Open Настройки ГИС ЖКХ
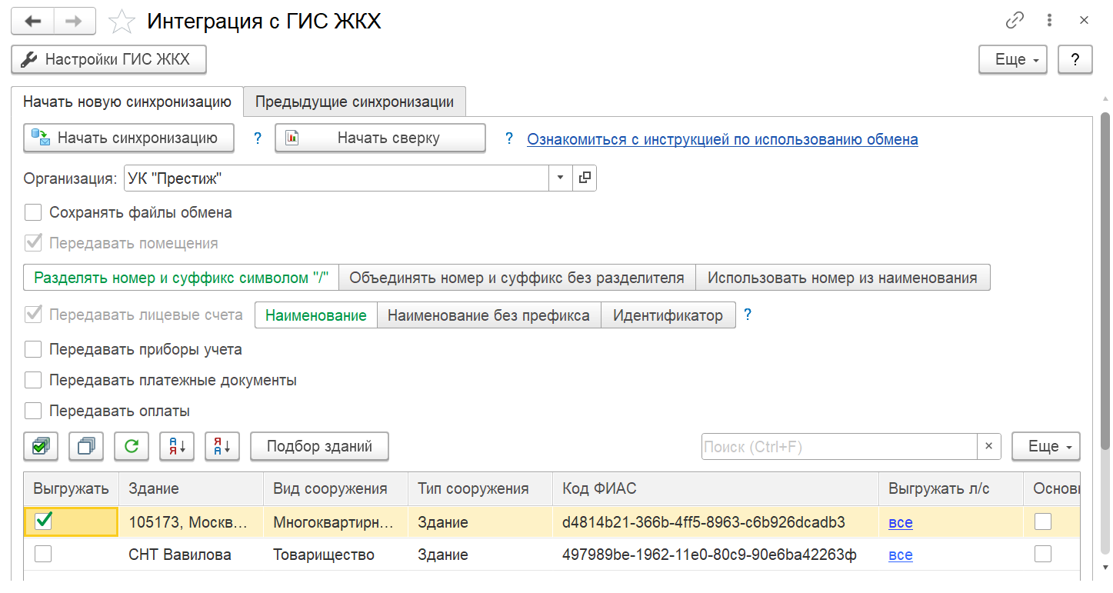The height and width of the screenshot is (593, 1113). (108, 59)
